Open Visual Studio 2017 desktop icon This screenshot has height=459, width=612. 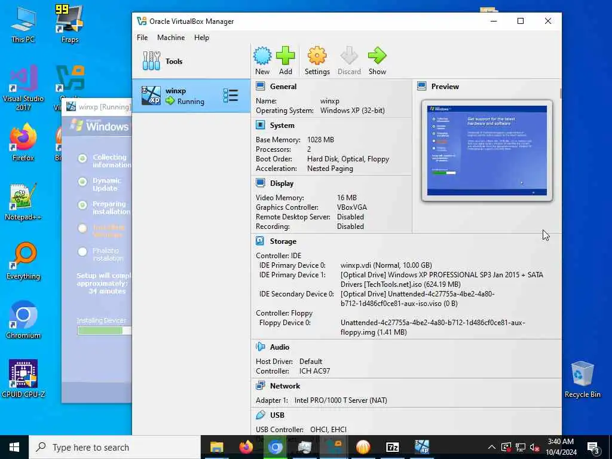pos(23,88)
